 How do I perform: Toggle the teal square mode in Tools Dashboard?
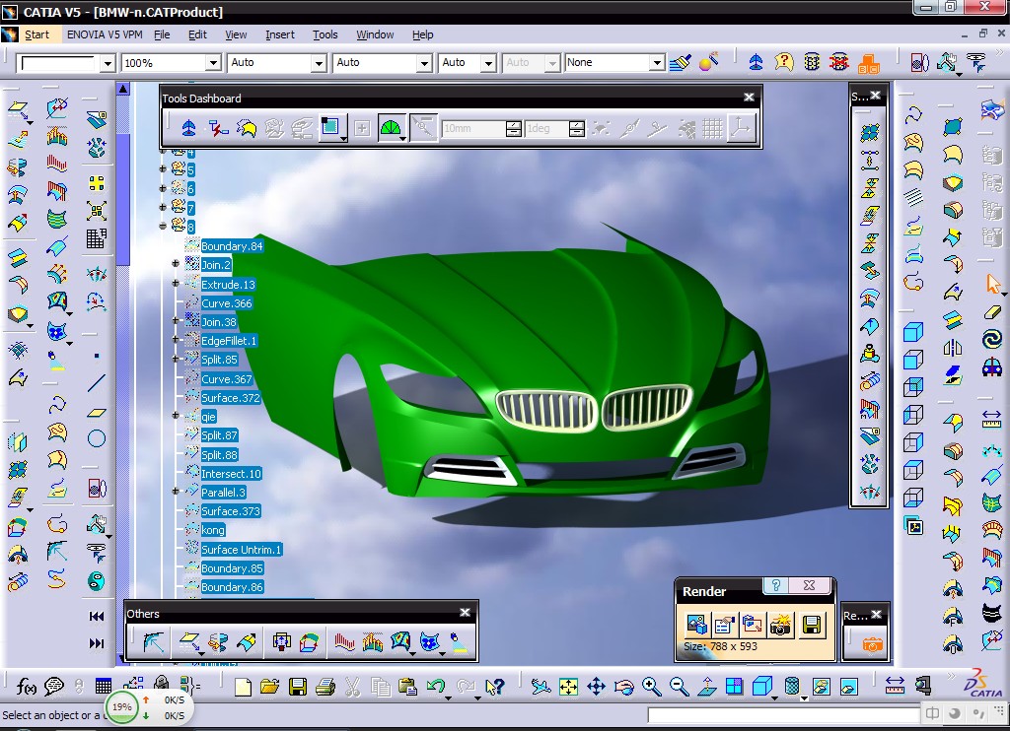(x=331, y=127)
